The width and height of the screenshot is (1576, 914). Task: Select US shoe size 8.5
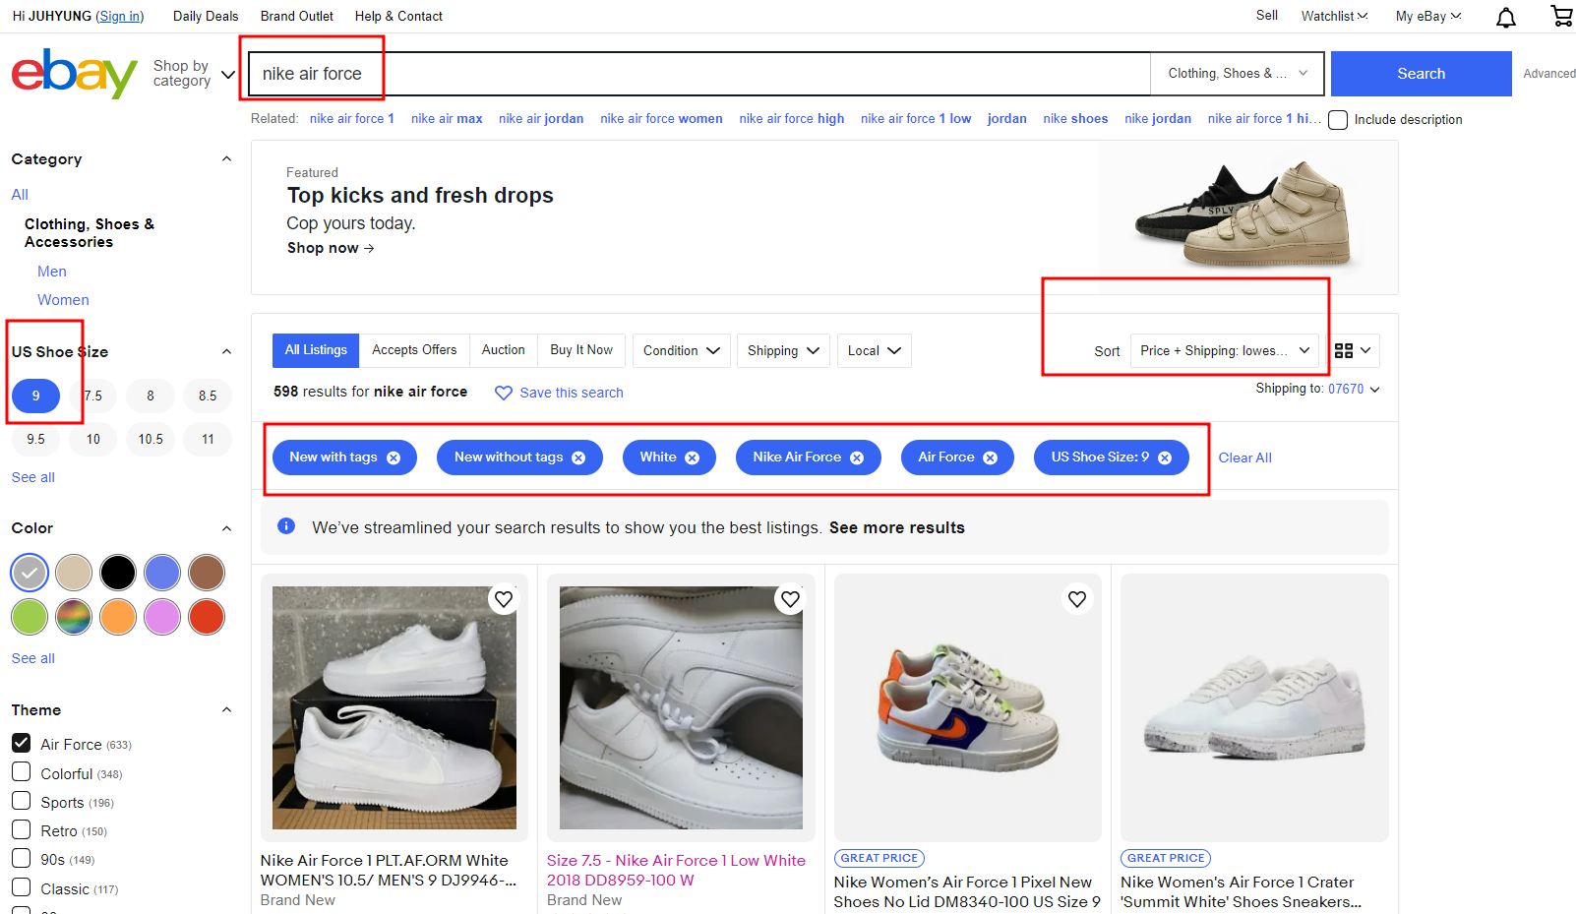coord(208,396)
